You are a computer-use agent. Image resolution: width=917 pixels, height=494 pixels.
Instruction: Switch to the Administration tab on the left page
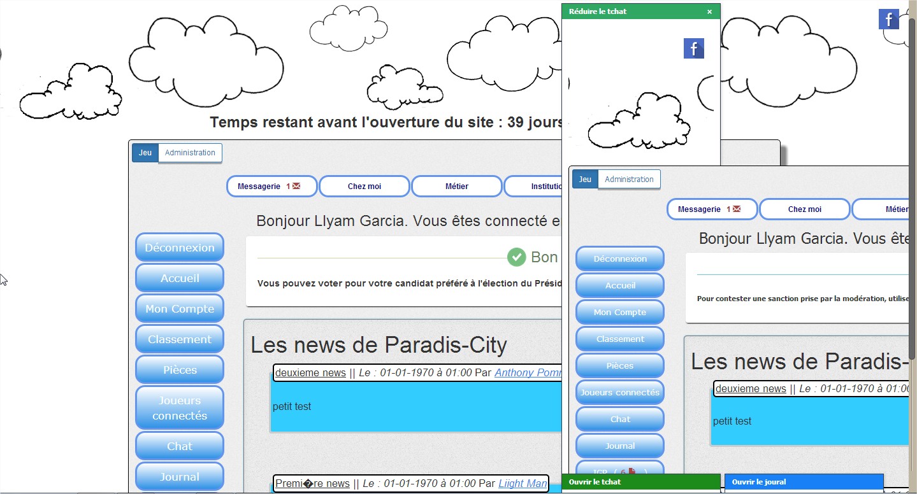[x=190, y=153]
